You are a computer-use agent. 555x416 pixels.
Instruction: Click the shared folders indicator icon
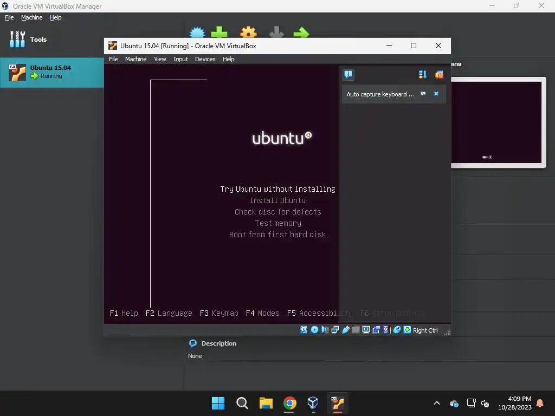[x=356, y=330]
